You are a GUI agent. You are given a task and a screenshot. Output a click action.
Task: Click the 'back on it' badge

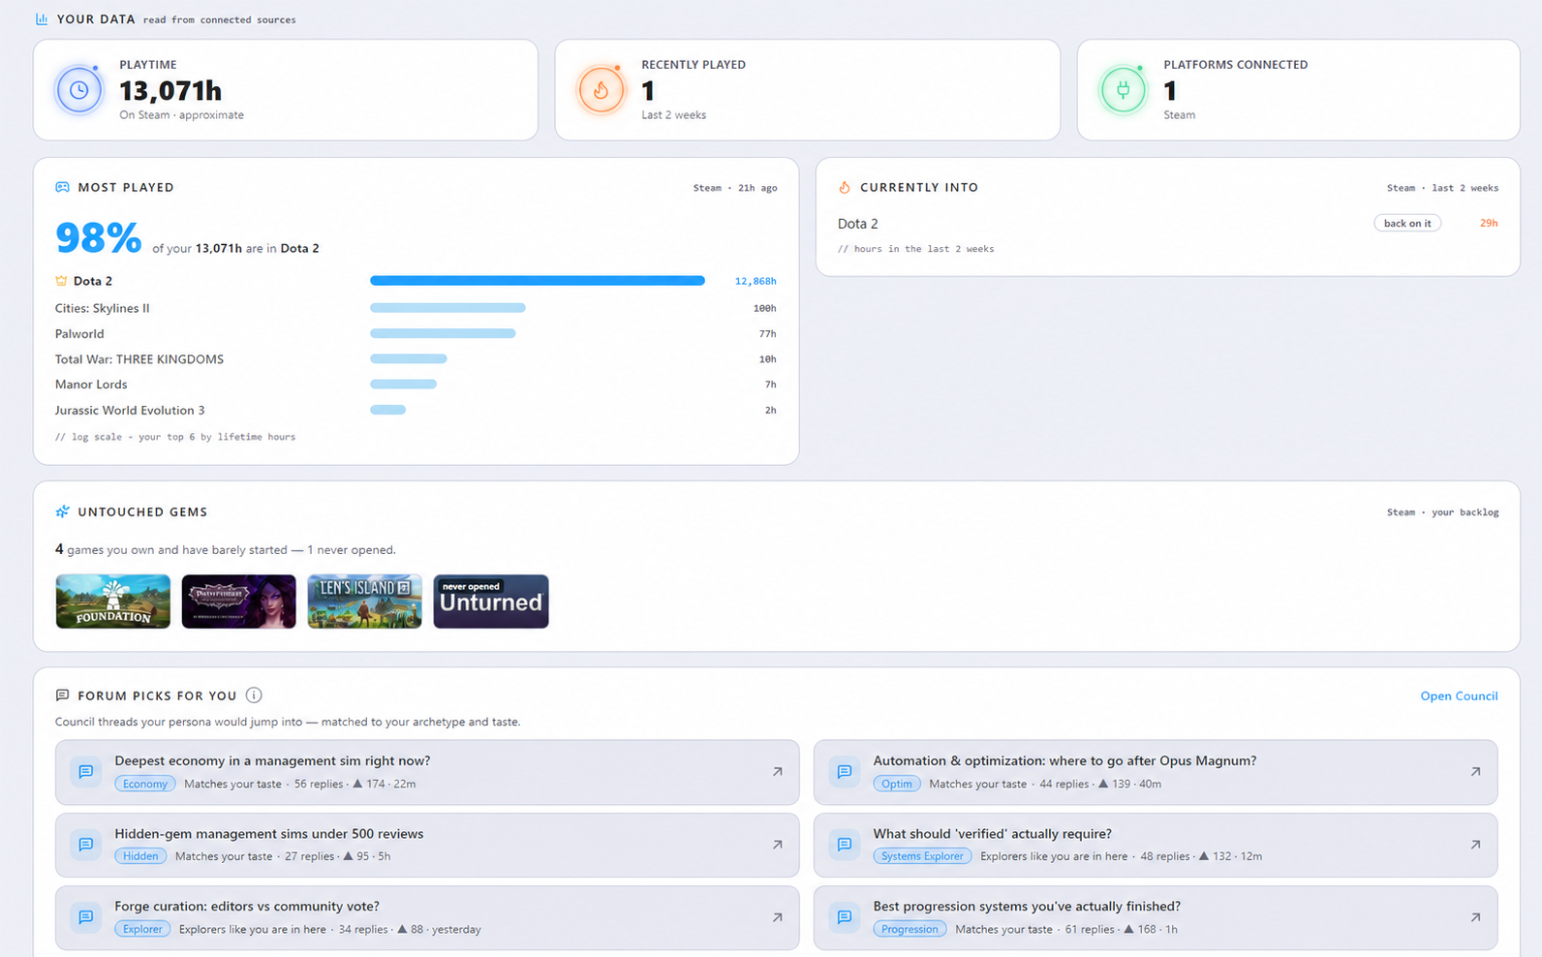(1407, 223)
